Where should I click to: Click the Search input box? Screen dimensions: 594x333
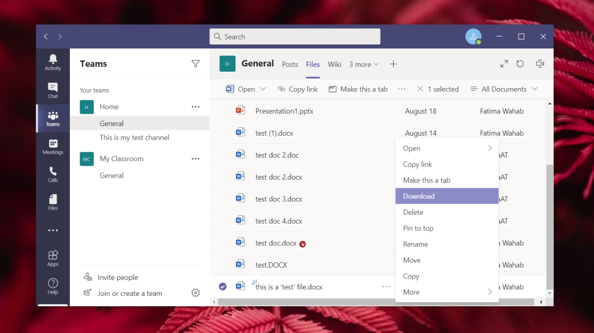click(x=295, y=37)
